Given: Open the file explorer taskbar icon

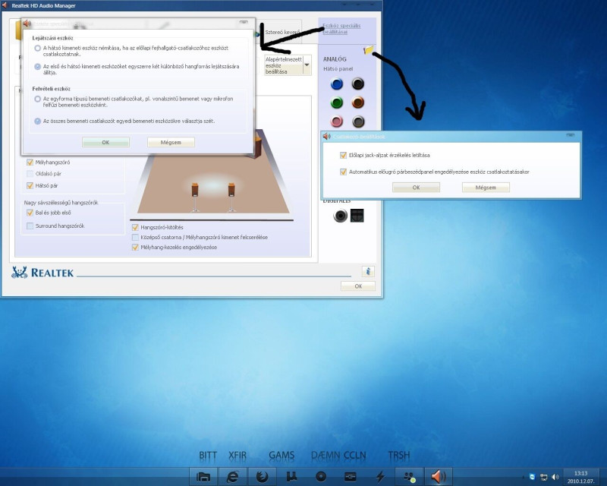Looking at the screenshot, I should click(x=203, y=476).
